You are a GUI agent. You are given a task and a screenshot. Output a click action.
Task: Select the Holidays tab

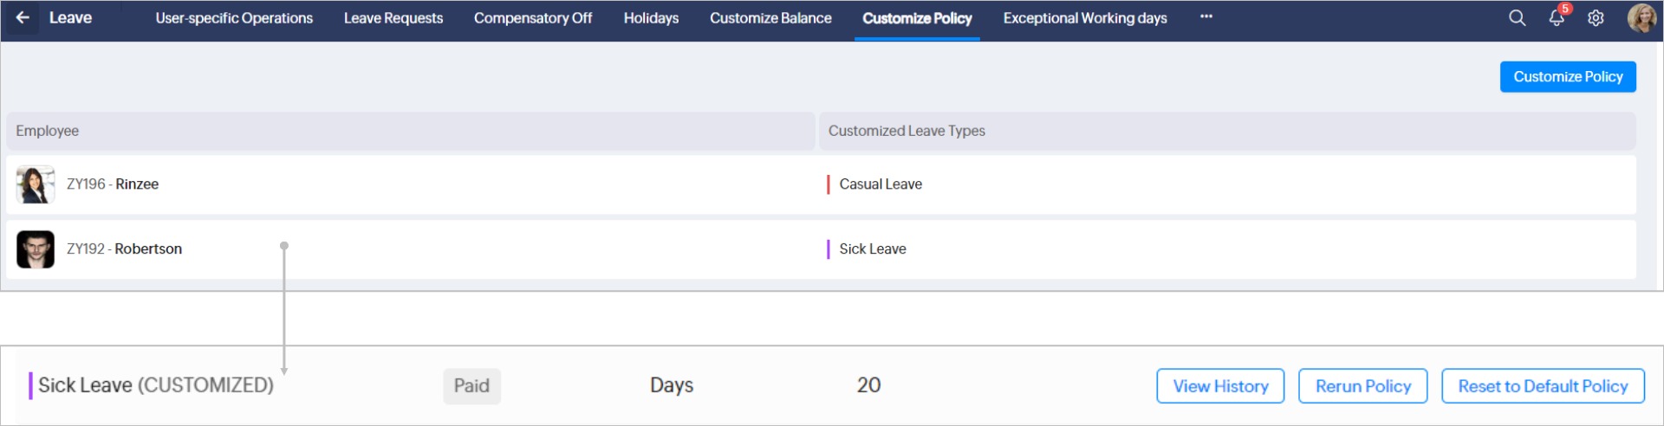coord(651,18)
